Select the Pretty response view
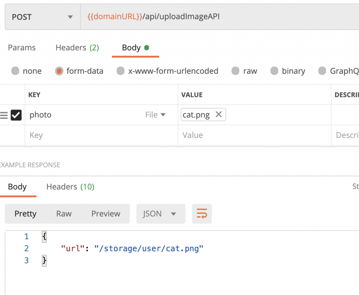359x295 pixels. 25,214
